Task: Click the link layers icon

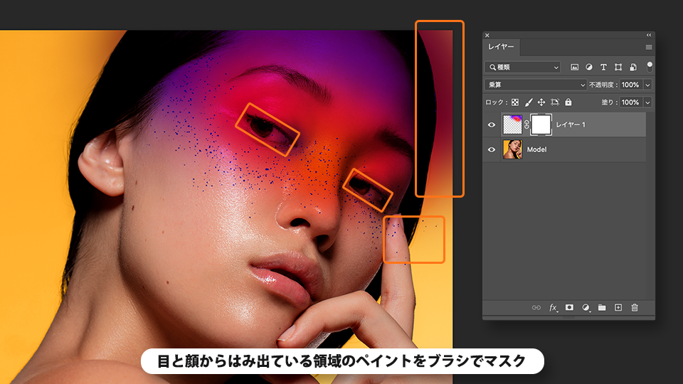Action: click(x=536, y=307)
